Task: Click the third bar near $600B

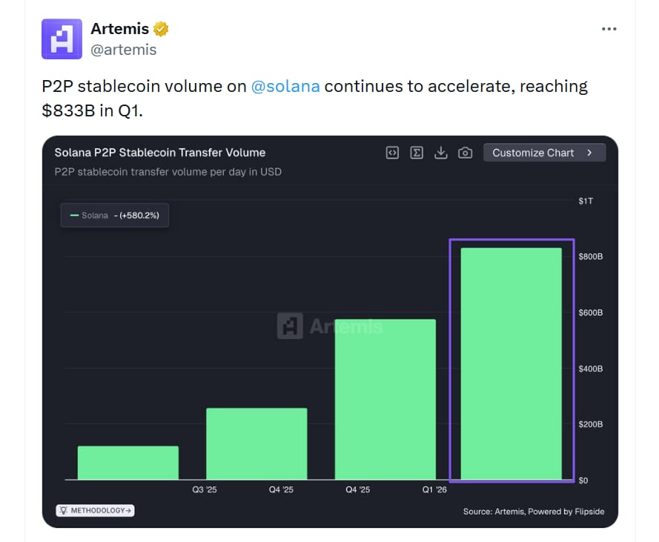Action: (x=385, y=399)
